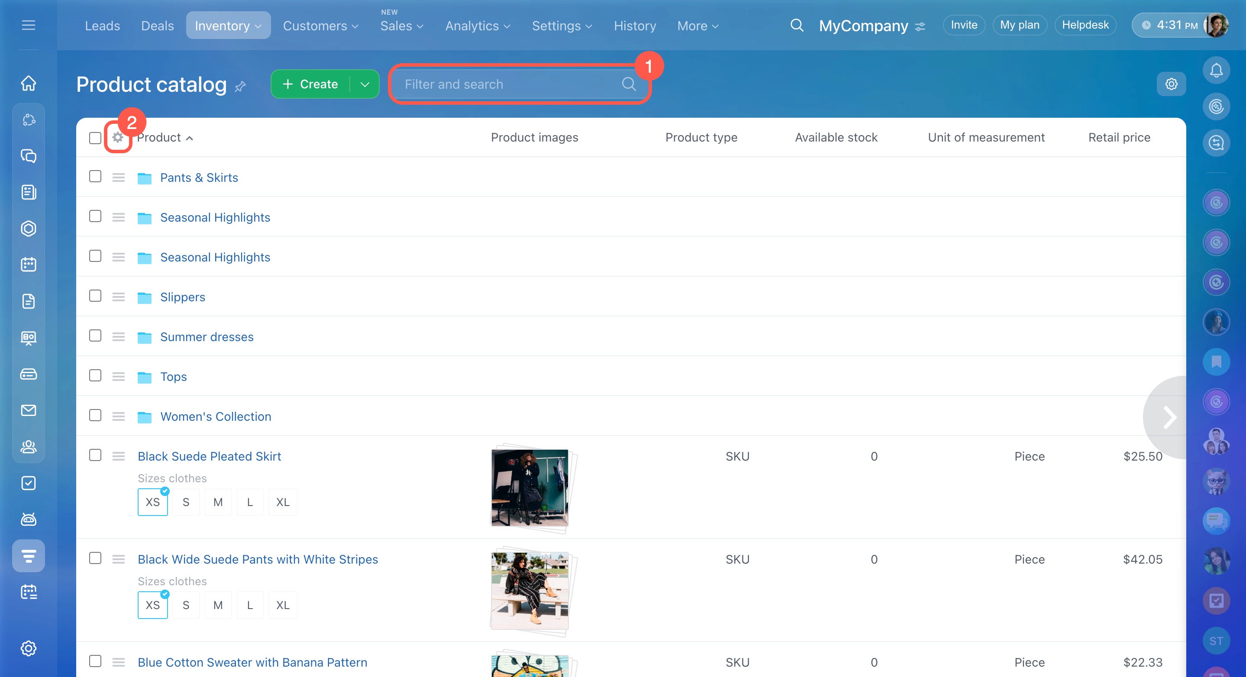Open the calendar icon in the sidebar
This screenshot has width=1246, height=677.
click(x=29, y=264)
